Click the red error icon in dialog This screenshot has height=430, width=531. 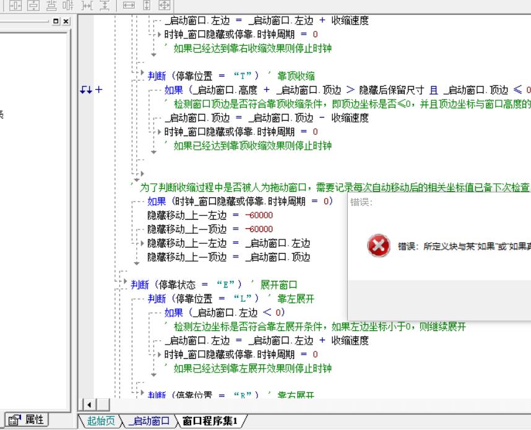click(x=378, y=246)
